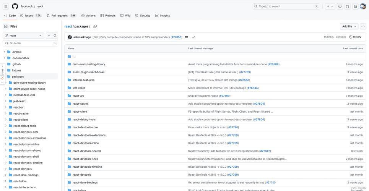
Task: Expand the commit message ellipsis icon
Action: pos(186,37)
